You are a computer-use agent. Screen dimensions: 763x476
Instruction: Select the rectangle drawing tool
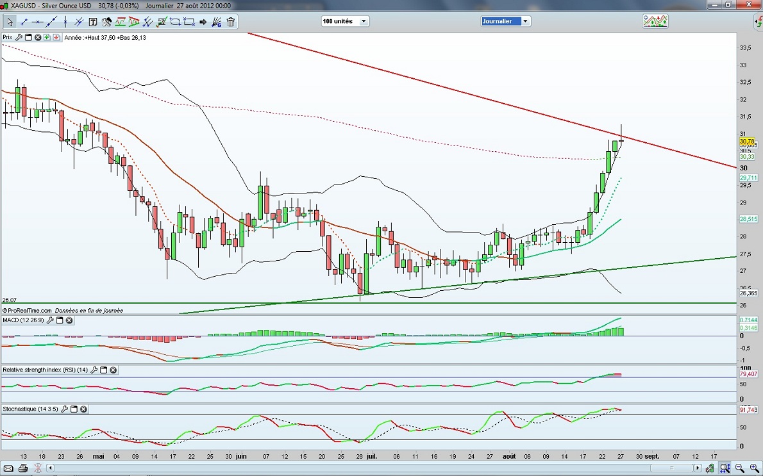click(x=189, y=22)
